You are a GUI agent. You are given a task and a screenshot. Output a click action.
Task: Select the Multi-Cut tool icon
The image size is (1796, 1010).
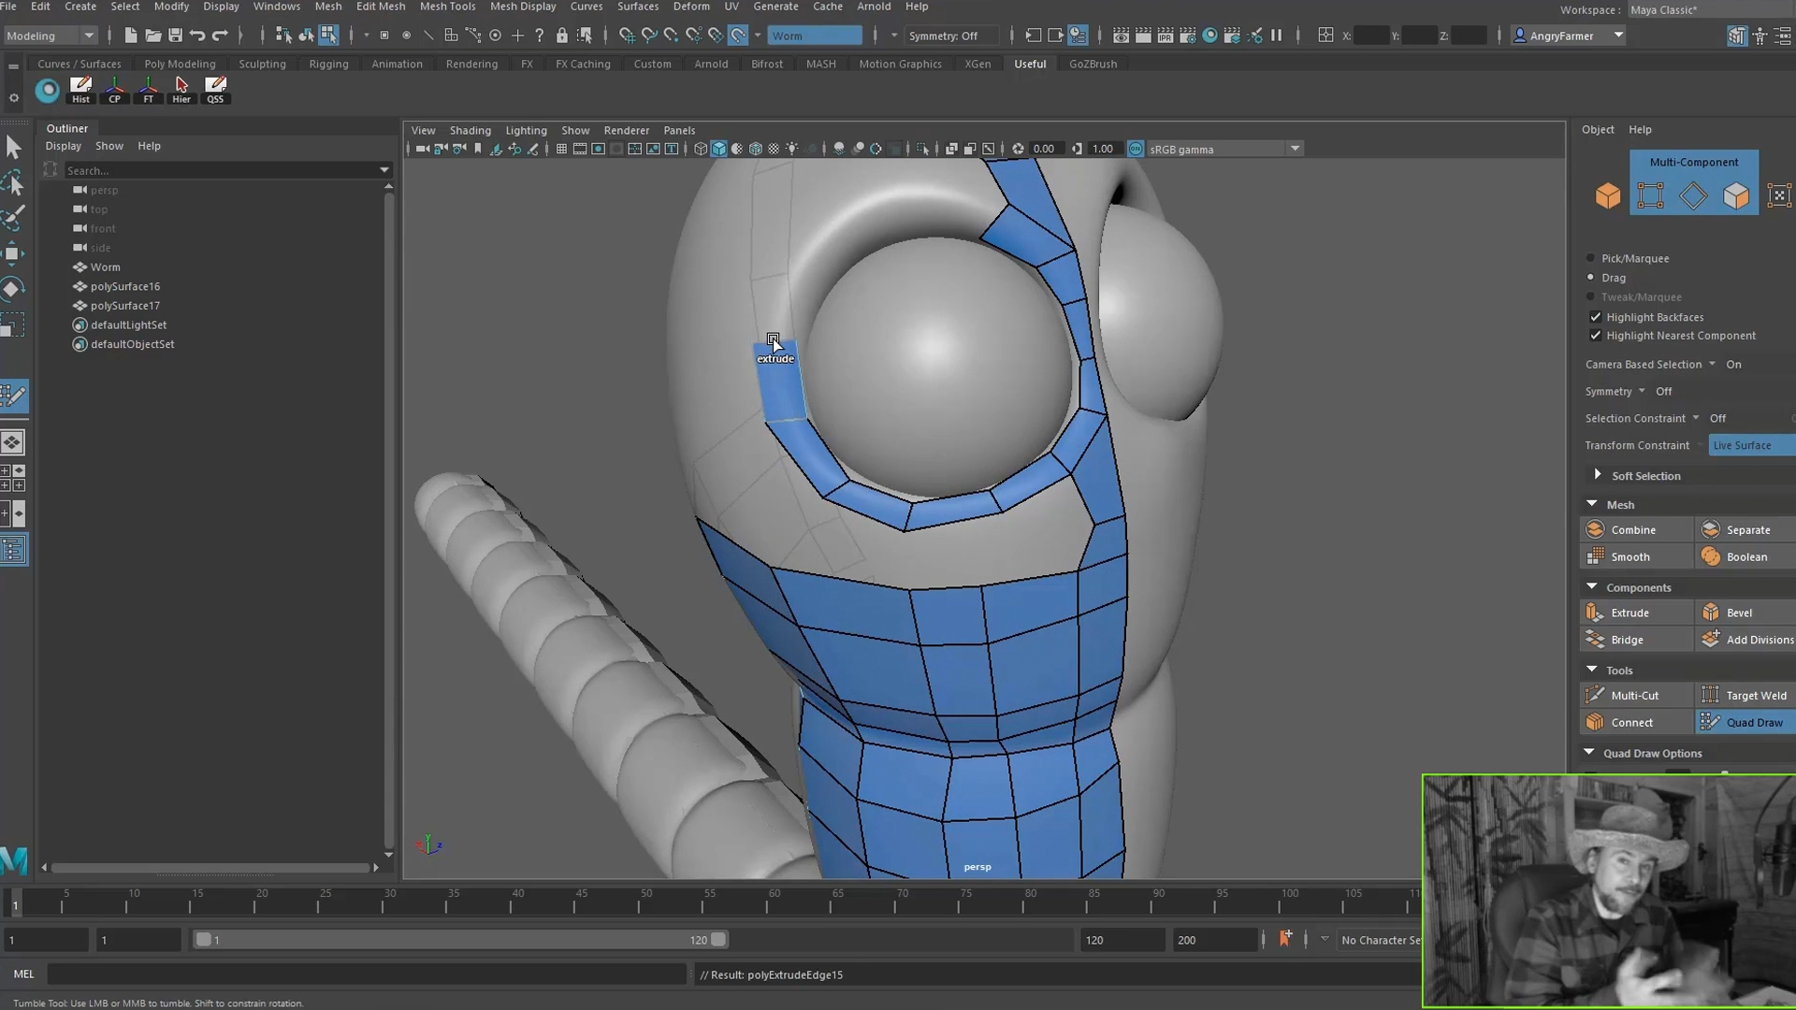[1595, 695]
